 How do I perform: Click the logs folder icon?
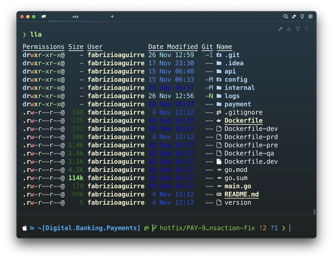click(x=219, y=96)
